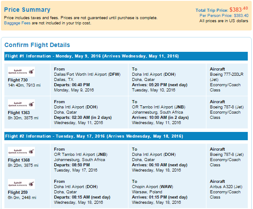Click the Confirm Flight Details heading
This screenshot has height=209, width=253.
pos(37,45)
